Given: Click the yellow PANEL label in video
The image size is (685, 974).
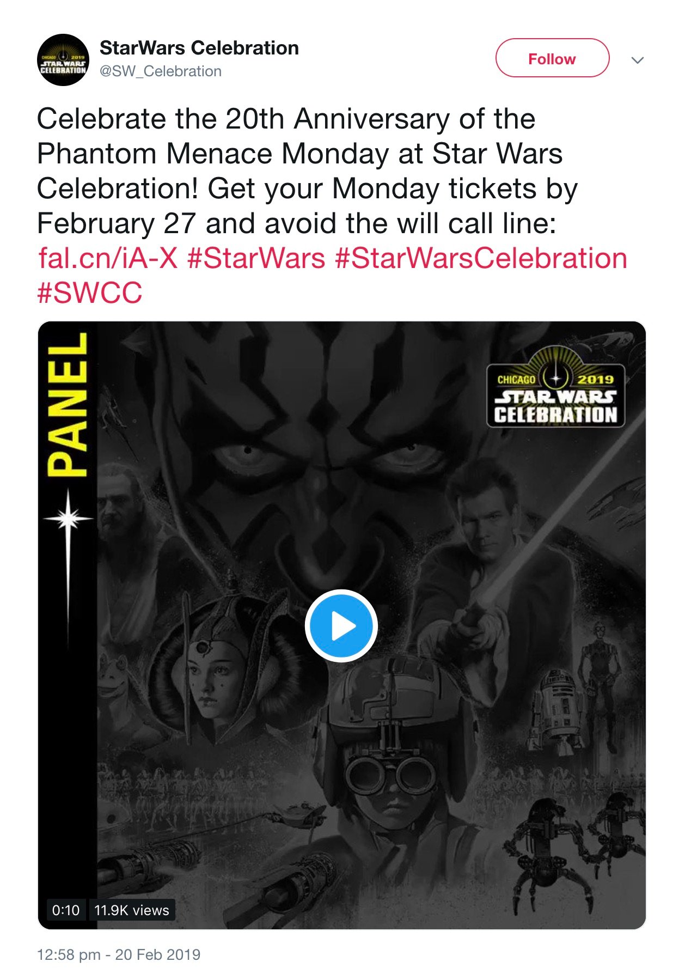Looking at the screenshot, I should (67, 404).
